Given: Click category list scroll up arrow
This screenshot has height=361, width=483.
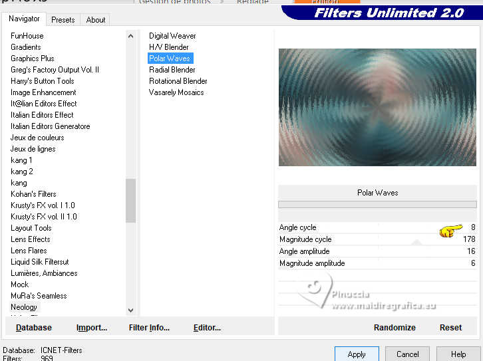Looking at the screenshot, I should coord(130,36).
